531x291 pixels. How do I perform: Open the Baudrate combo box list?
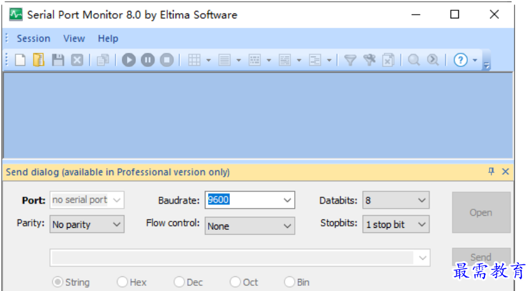click(287, 200)
